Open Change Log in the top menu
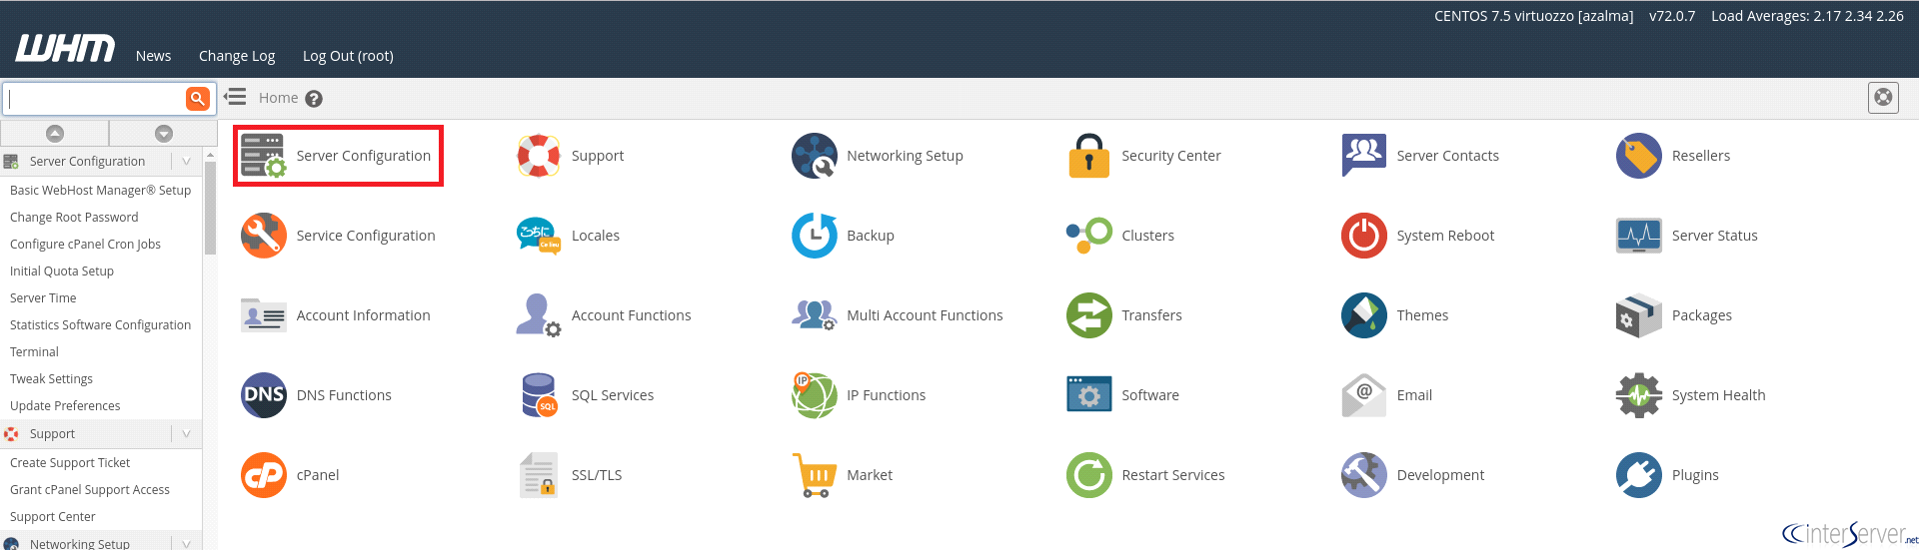 [237, 56]
